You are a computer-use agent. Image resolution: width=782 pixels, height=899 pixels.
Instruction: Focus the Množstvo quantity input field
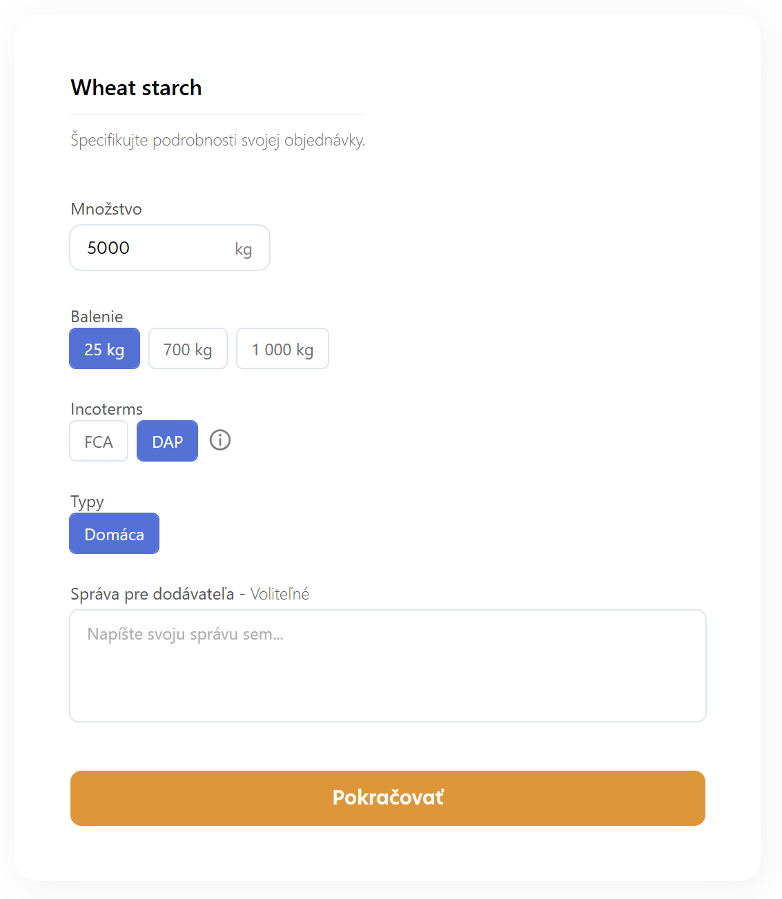pyautogui.click(x=152, y=248)
